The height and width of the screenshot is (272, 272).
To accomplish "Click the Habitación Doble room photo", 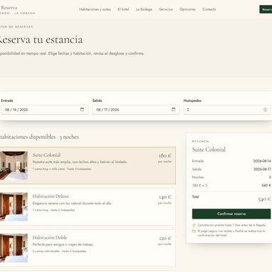I will click(14, 248).
